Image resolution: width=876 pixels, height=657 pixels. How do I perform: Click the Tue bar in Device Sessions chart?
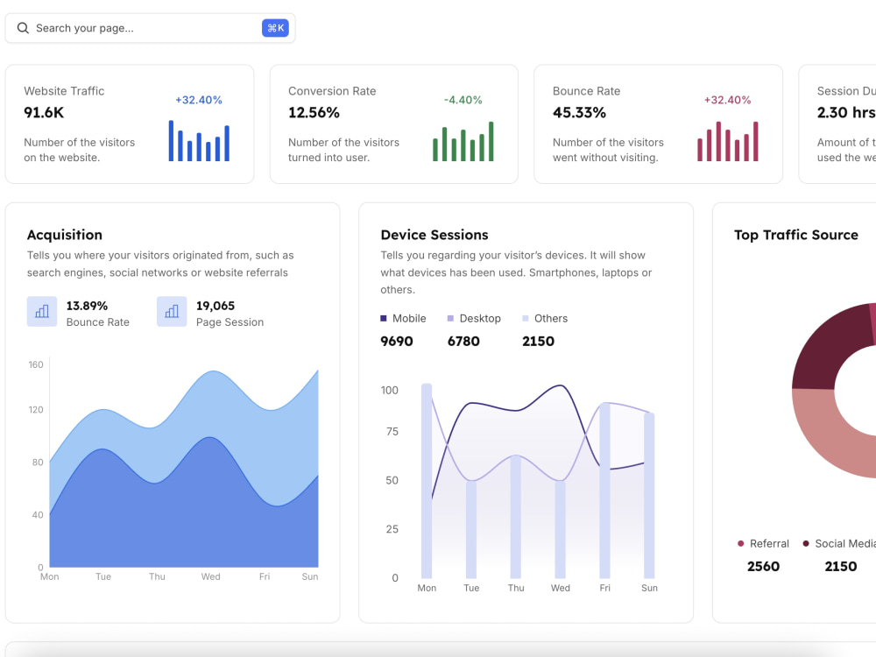pyautogui.click(x=471, y=529)
